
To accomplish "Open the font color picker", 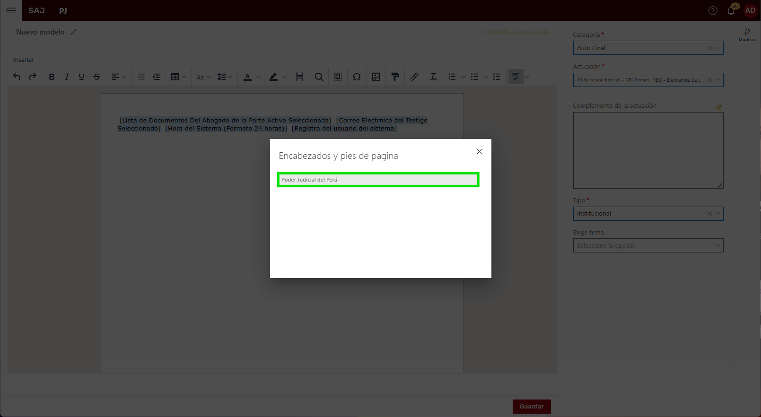I will [247, 77].
